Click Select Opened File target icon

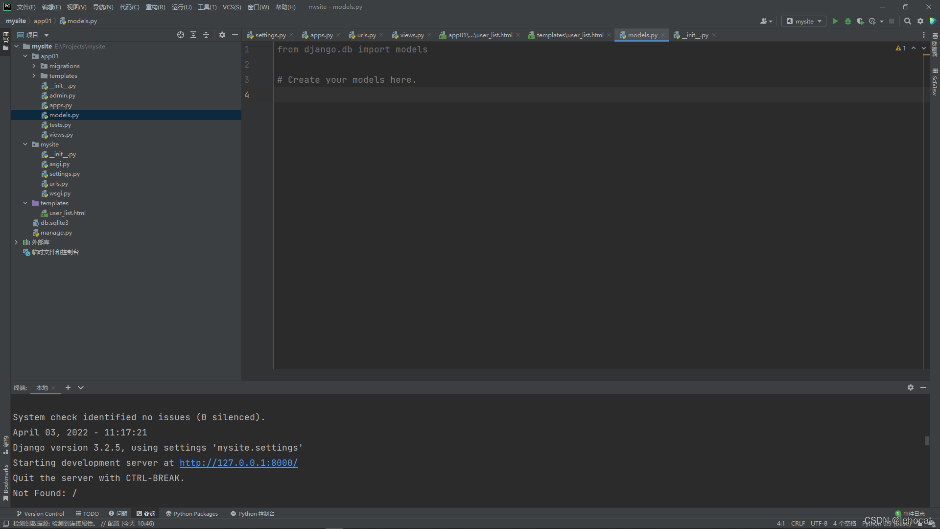click(x=181, y=35)
